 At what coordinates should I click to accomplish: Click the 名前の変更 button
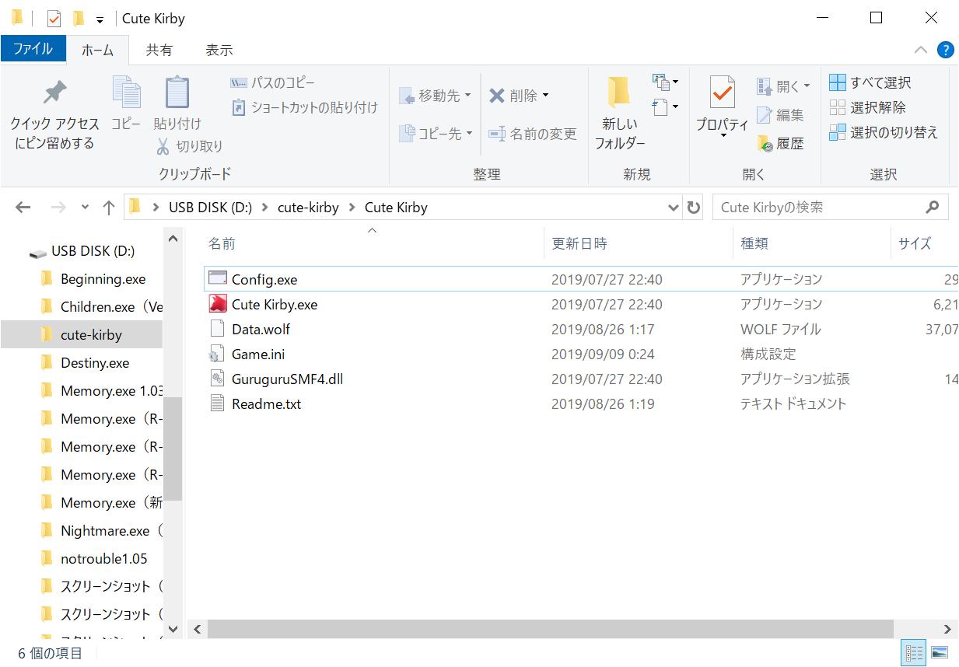[x=533, y=134]
